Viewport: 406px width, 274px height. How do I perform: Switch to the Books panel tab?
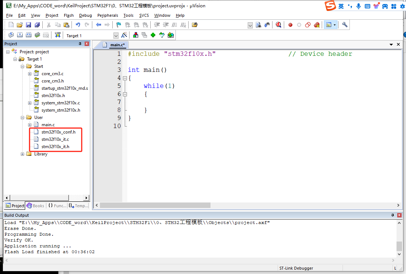pos(35,206)
